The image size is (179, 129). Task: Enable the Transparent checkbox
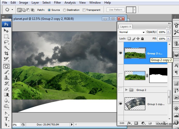84,10
